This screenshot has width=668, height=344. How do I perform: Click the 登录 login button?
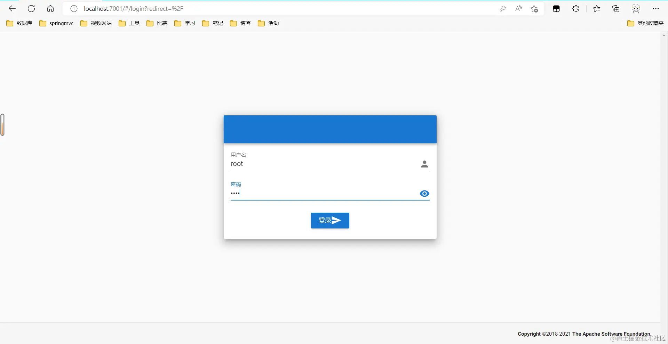pos(330,220)
